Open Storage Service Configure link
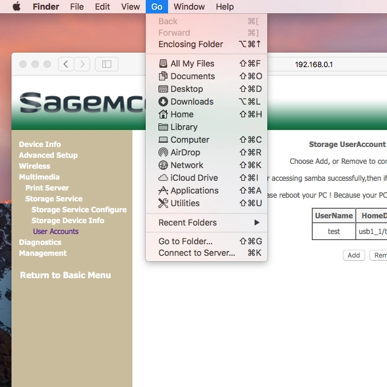The height and width of the screenshot is (387, 387). pos(79,210)
